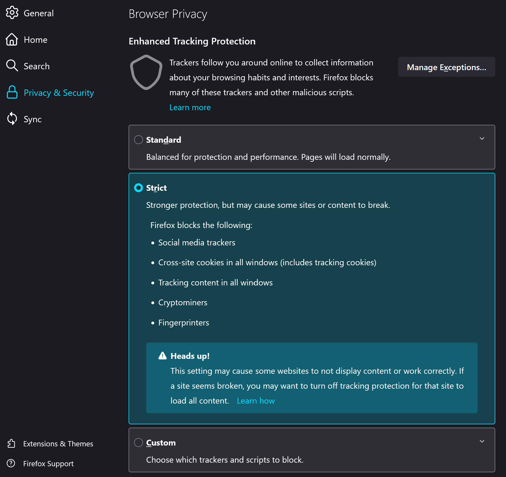
Task: Click the General gear icon
Action: [12, 13]
